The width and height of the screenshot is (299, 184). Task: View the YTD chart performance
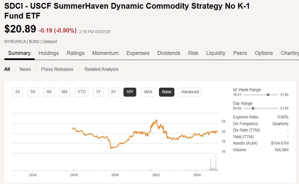[81, 92]
